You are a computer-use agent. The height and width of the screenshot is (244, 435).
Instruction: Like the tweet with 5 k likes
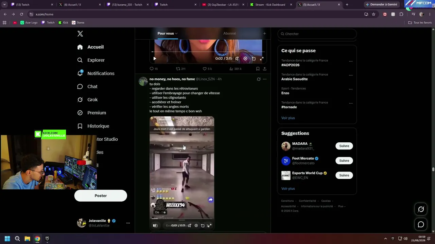[207, 69]
